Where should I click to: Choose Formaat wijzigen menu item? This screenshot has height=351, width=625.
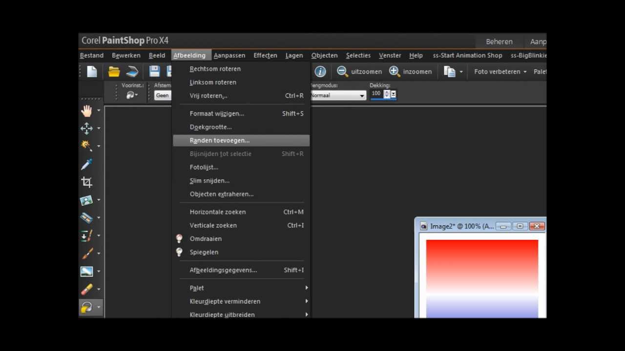(241, 114)
